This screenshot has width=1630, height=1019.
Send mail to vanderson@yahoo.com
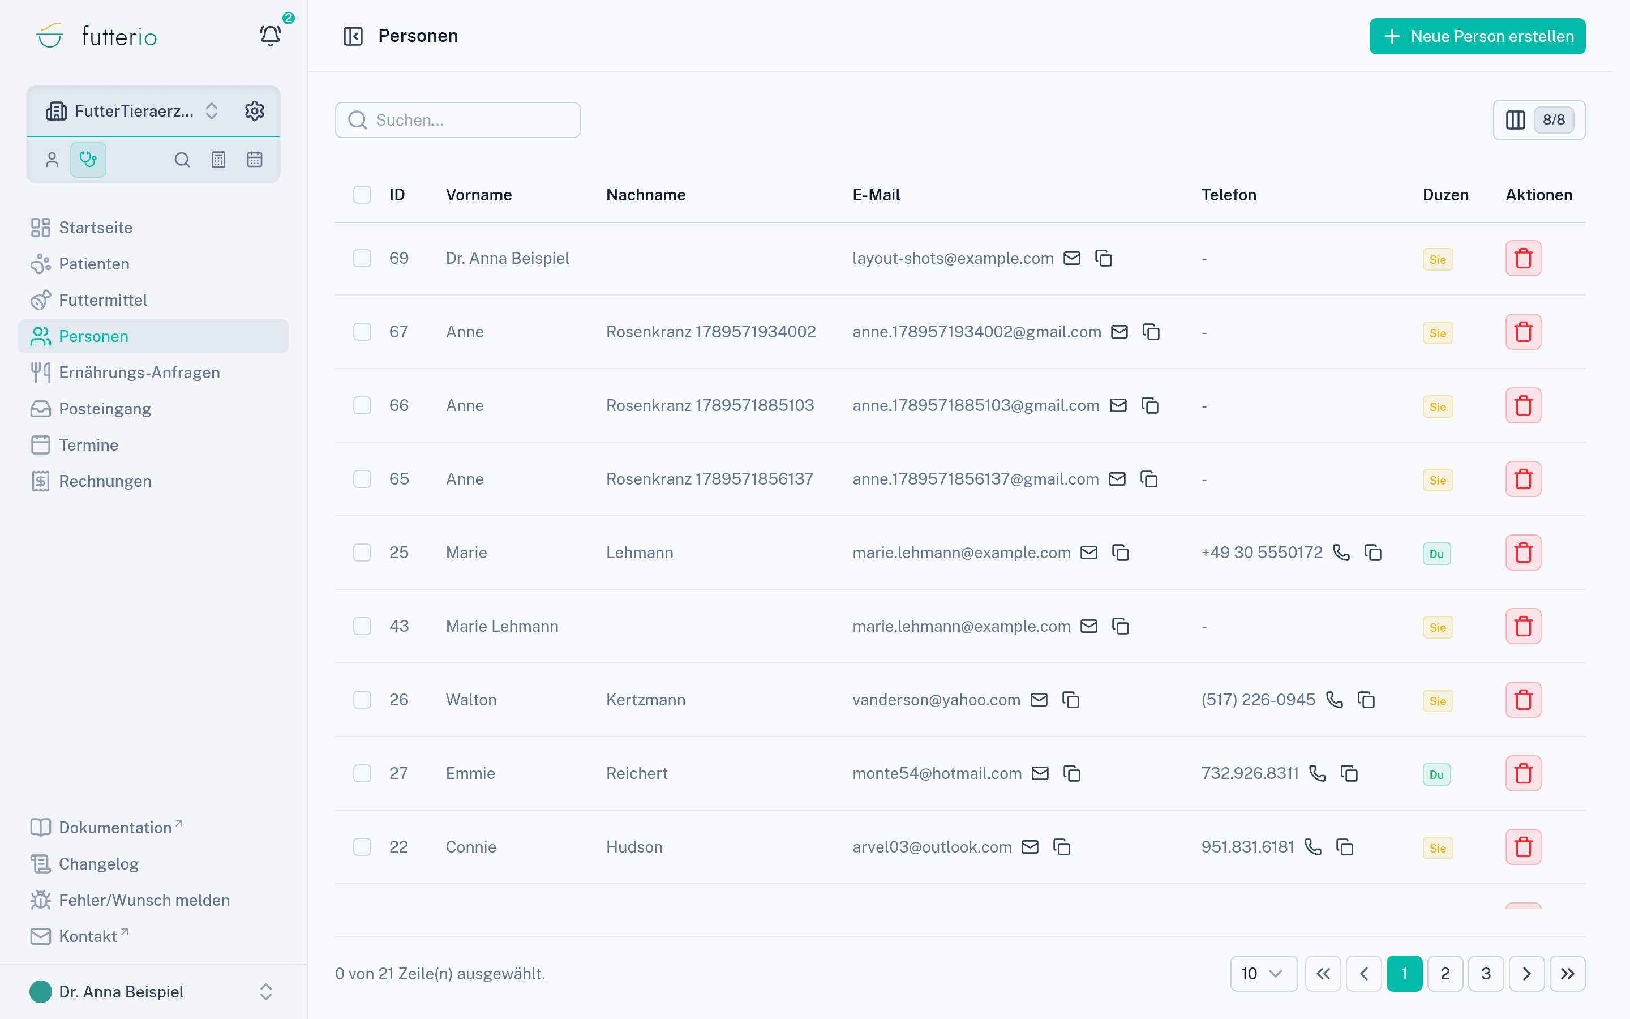click(1039, 700)
